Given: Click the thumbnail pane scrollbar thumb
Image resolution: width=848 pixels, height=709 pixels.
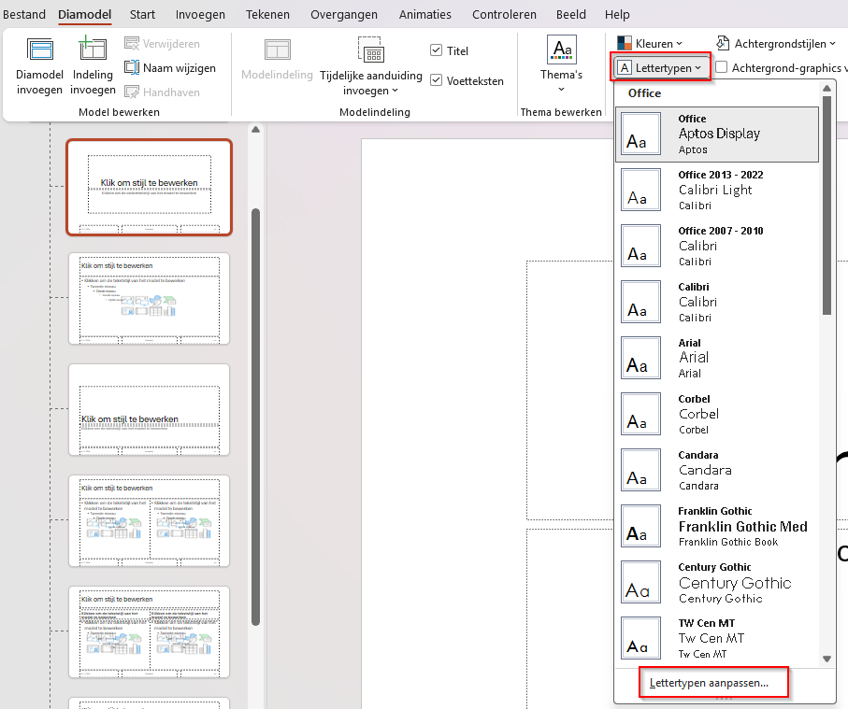Looking at the screenshot, I should tap(256, 418).
